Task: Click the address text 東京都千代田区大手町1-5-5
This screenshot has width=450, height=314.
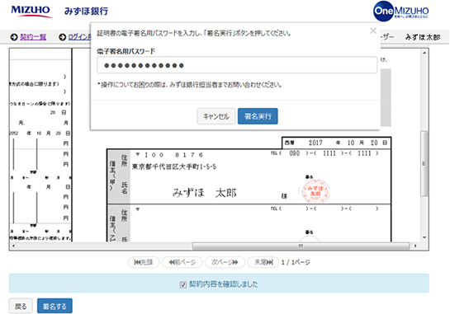Action: tap(174, 166)
